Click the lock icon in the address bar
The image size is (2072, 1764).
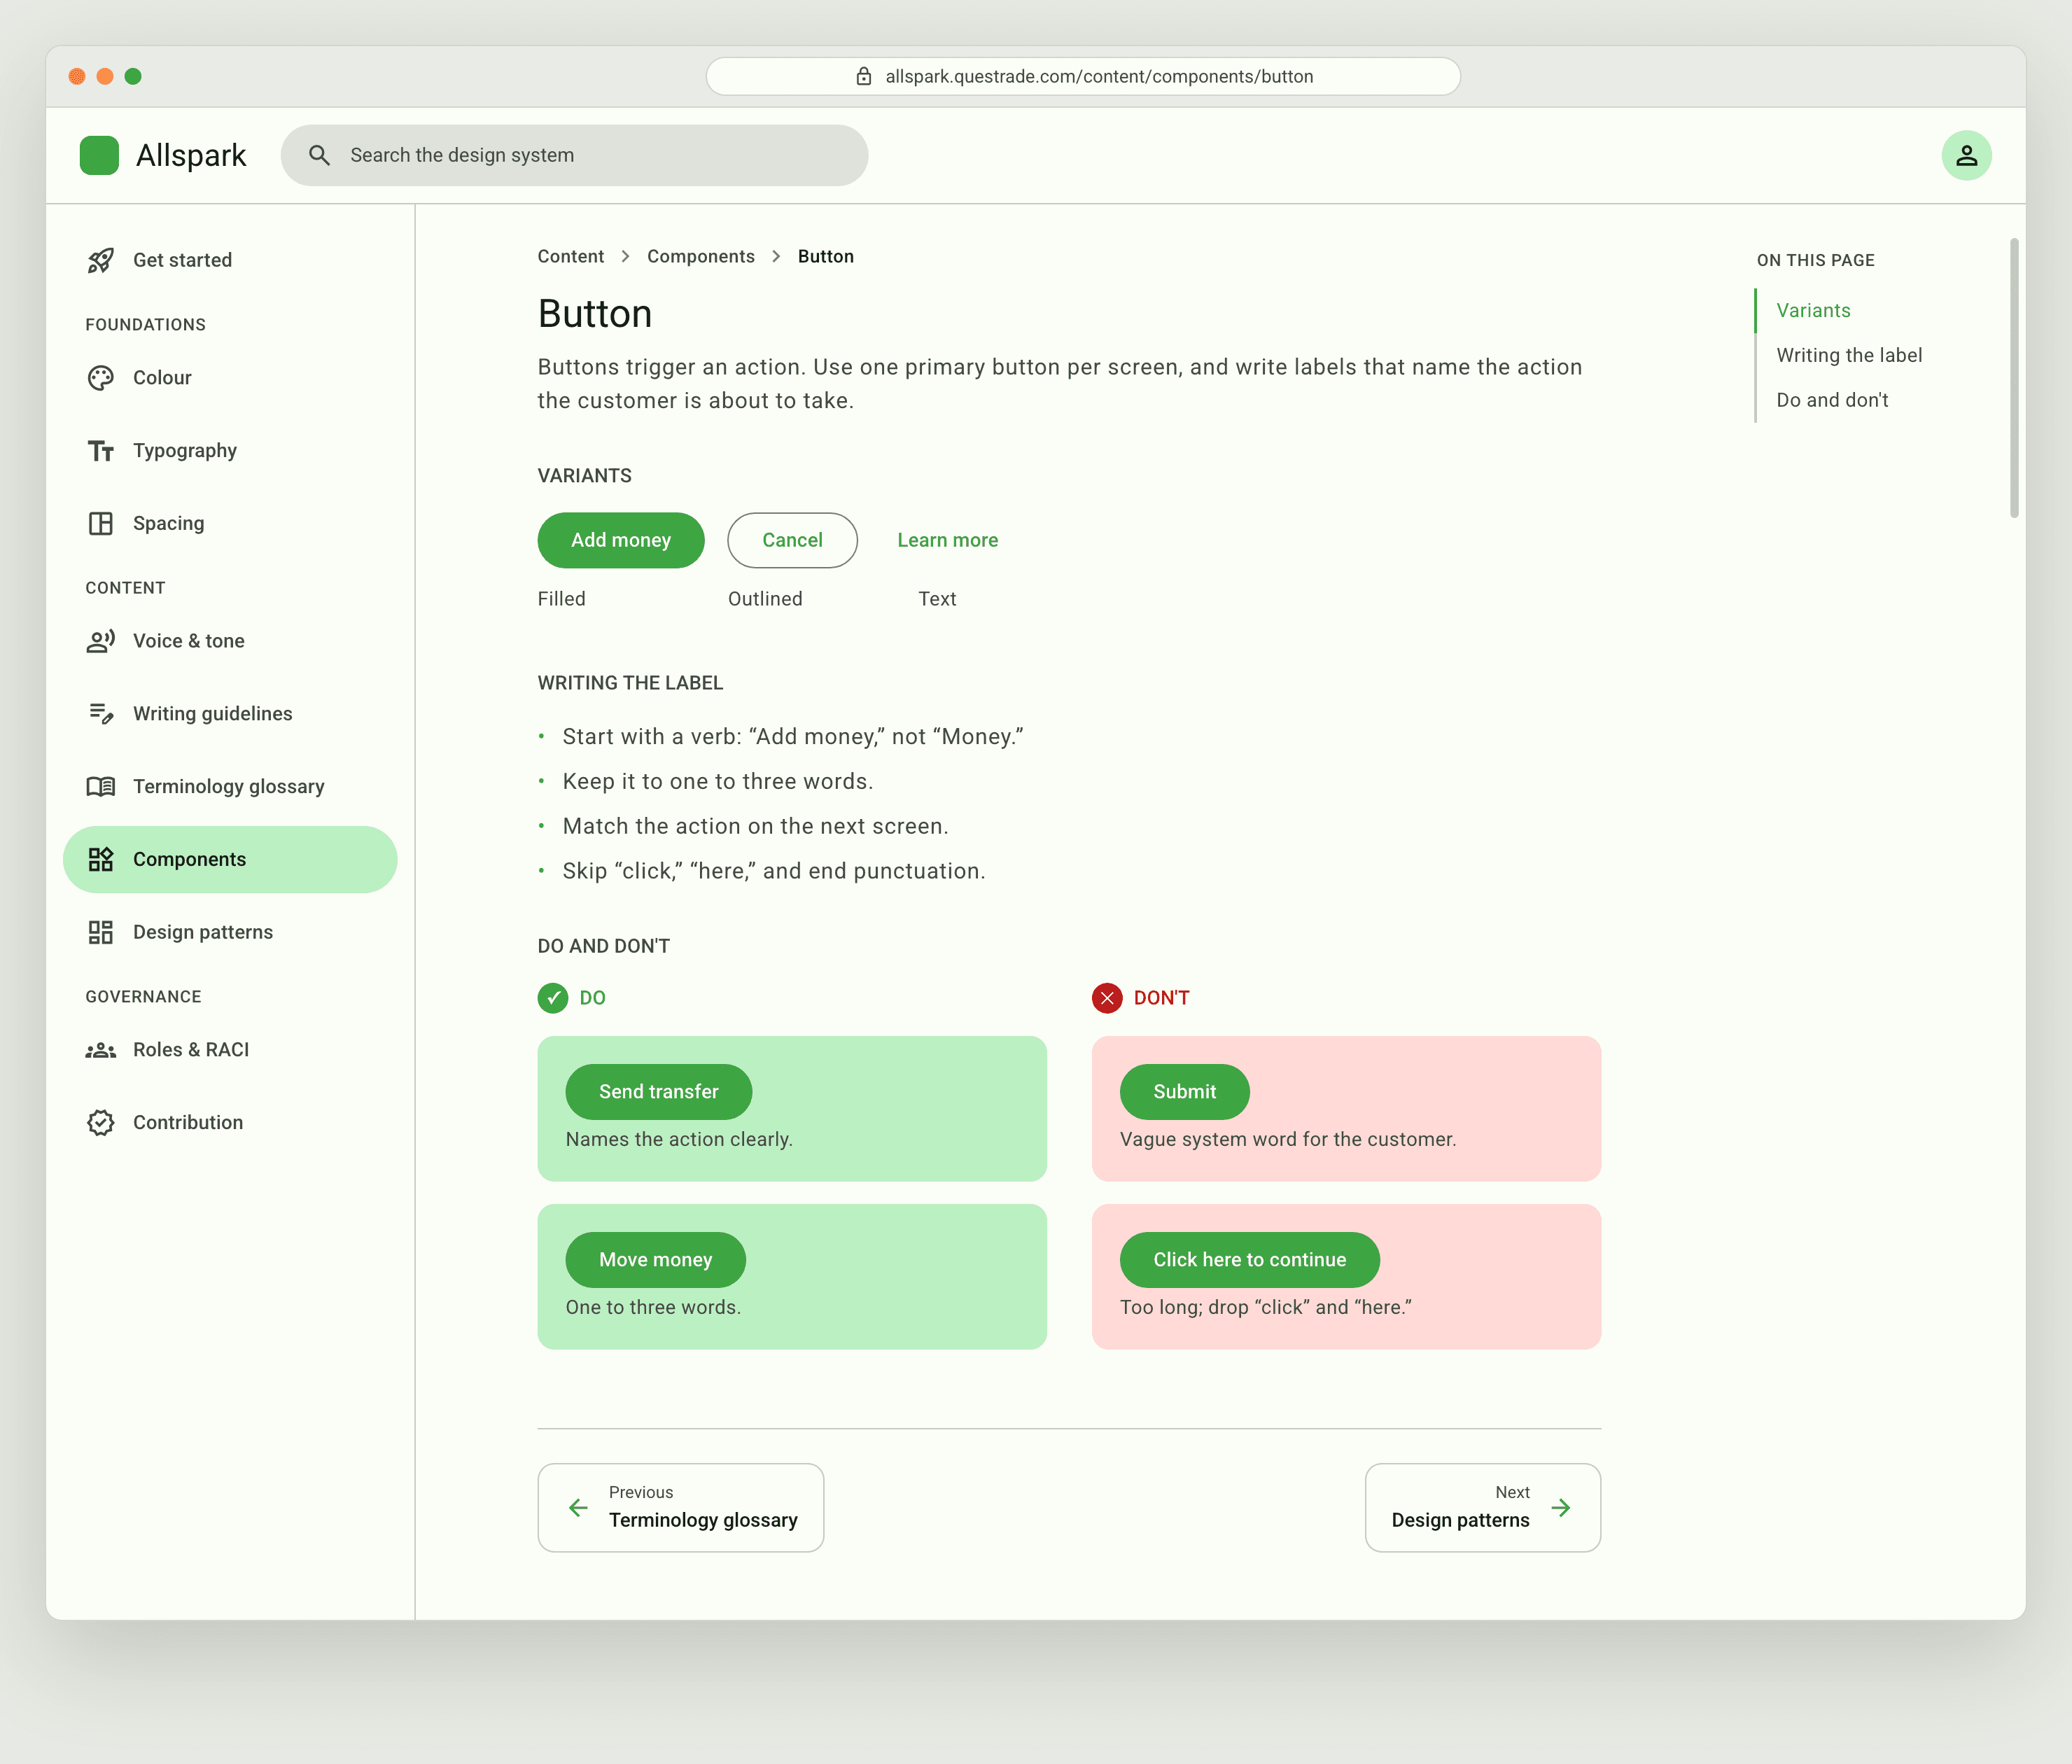pos(864,76)
